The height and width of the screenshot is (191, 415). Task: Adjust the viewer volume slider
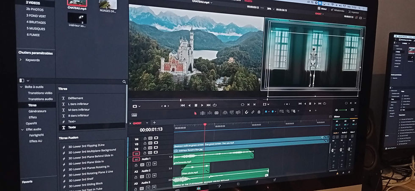[343, 110]
